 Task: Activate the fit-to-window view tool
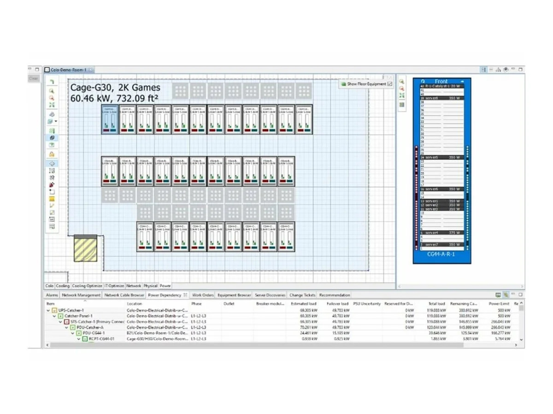(52, 103)
